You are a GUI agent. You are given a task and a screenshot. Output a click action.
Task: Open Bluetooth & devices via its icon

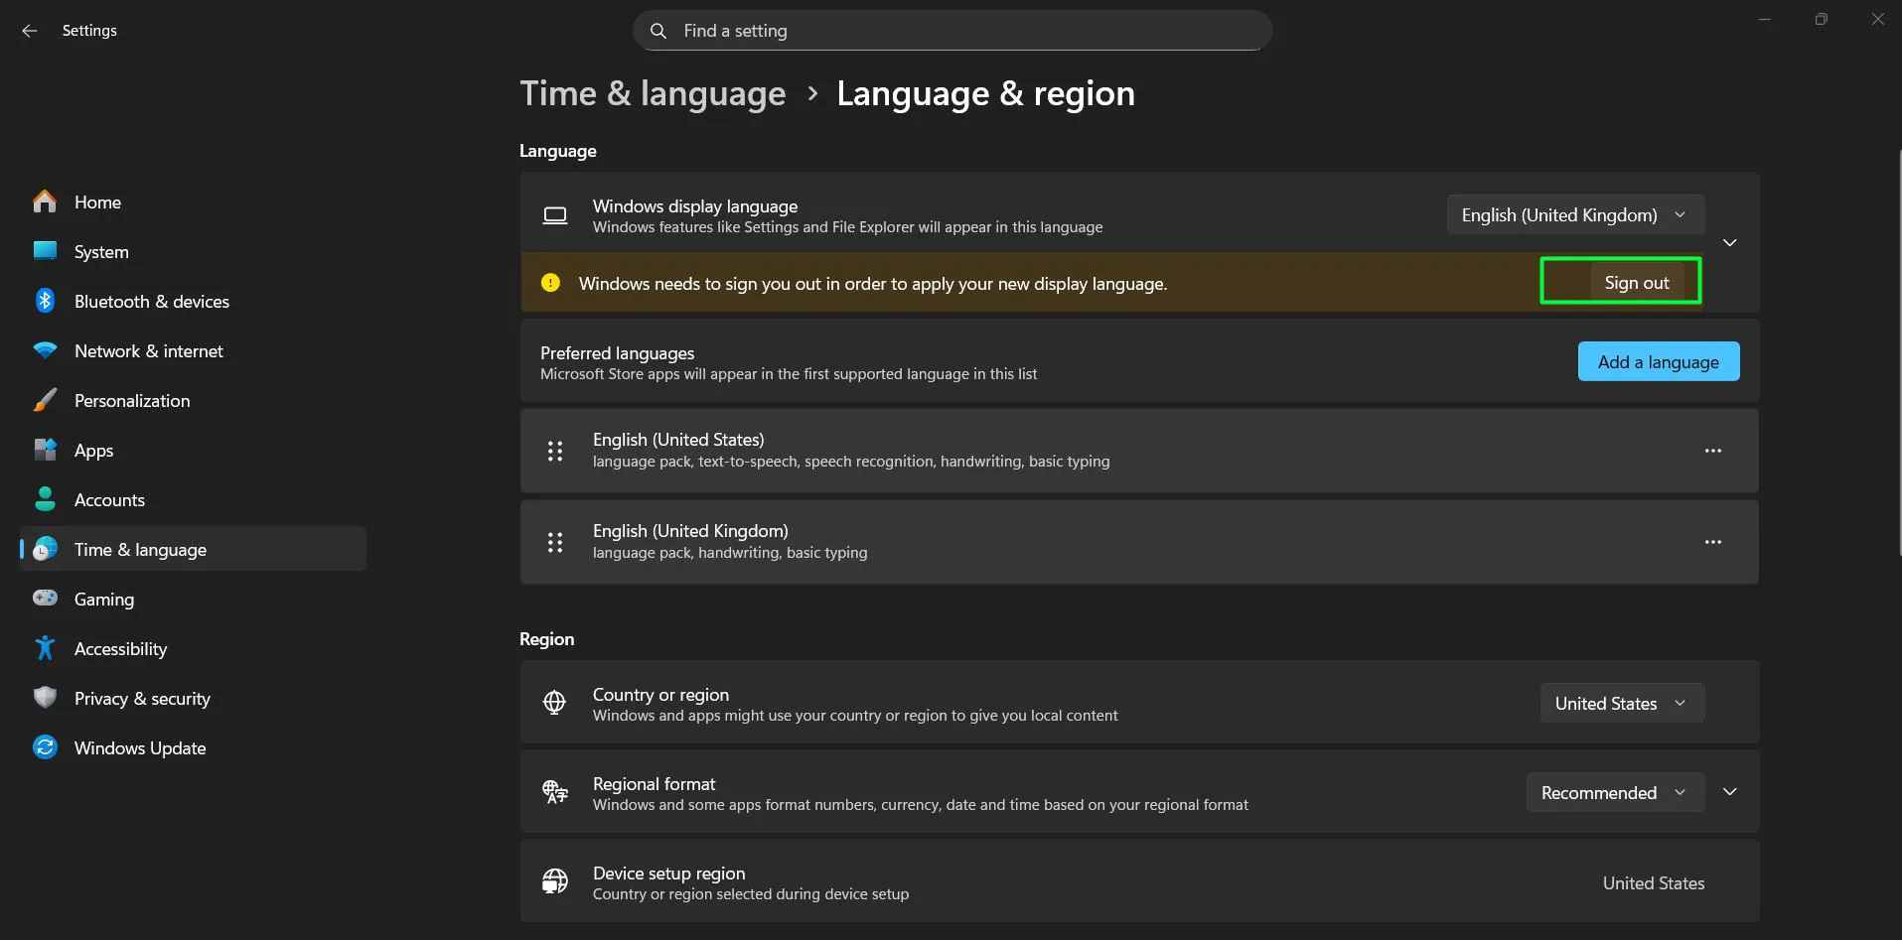tap(45, 301)
